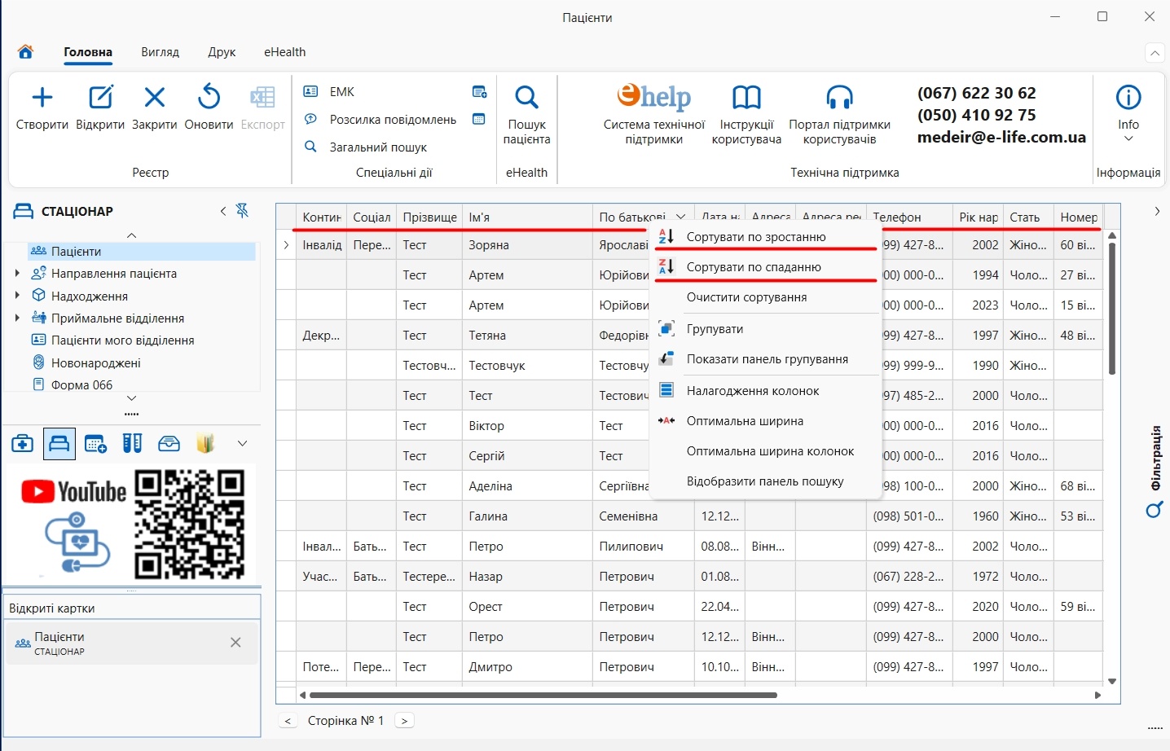The image size is (1170, 751).
Task: Collapse the СТАЦІОНАР side panel arrow
Action: coord(223,211)
